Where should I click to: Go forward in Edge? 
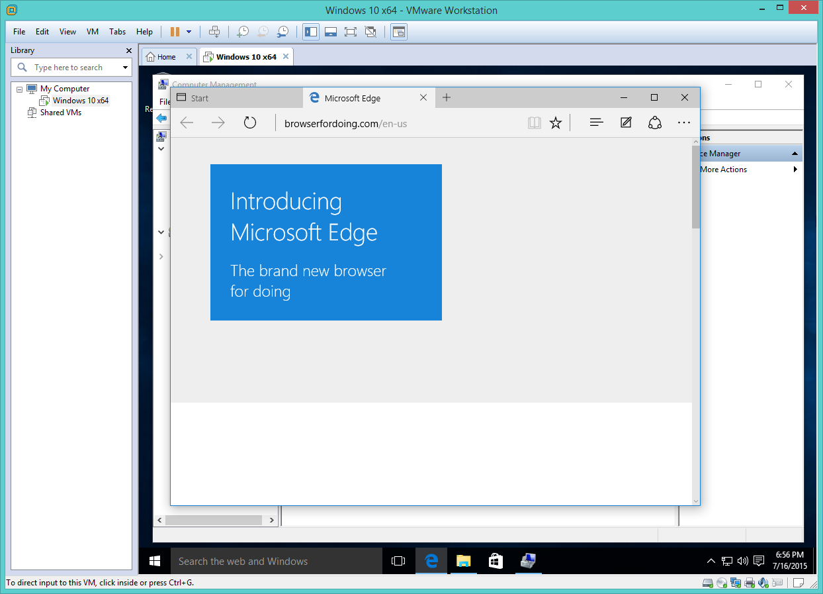218,123
